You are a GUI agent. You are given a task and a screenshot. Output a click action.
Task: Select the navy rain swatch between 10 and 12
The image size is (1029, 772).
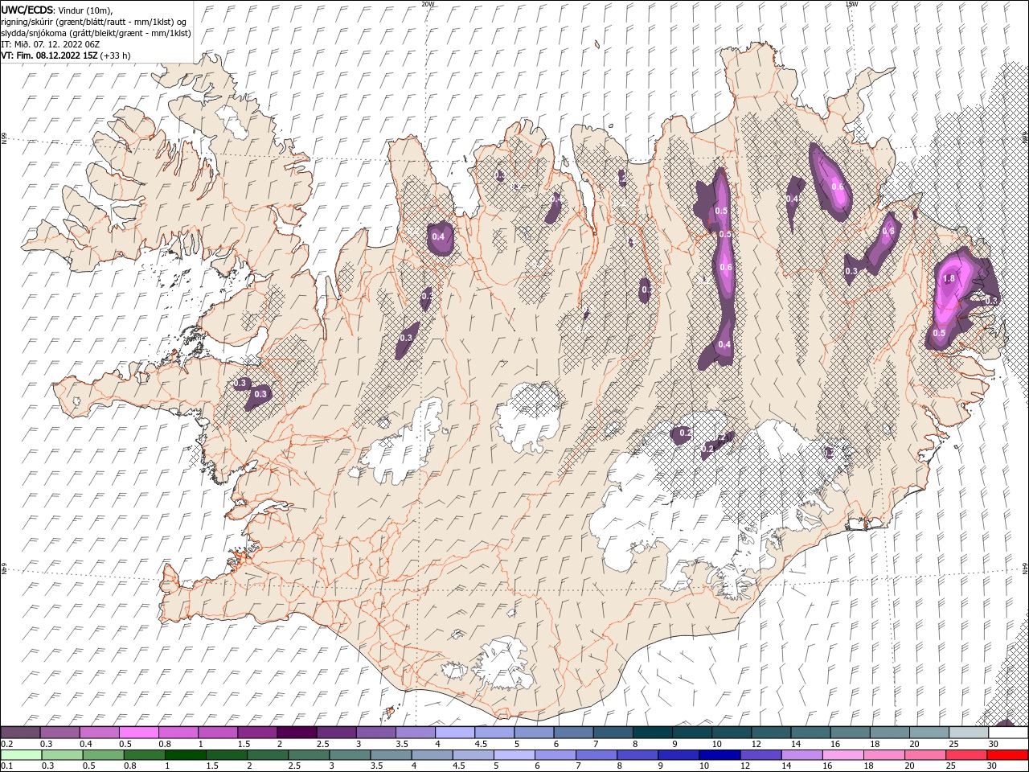point(719,755)
